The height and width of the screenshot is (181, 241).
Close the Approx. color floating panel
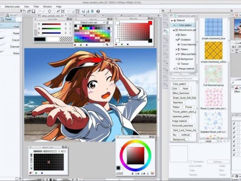click(x=66, y=147)
